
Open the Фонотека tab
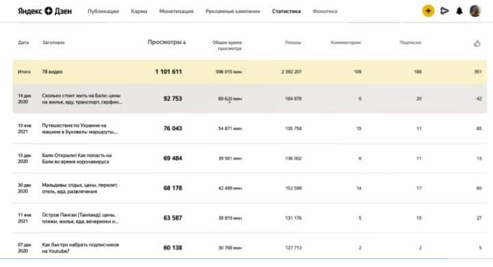(x=325, y=12)
